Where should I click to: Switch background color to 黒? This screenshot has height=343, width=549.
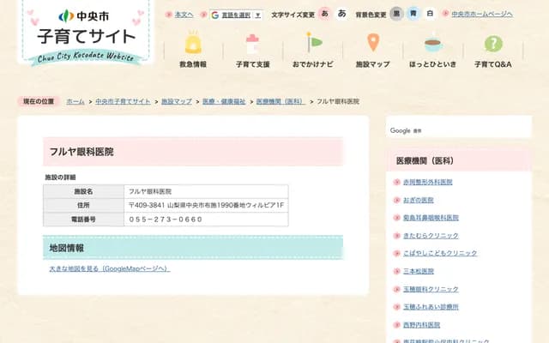pos(396,14)
